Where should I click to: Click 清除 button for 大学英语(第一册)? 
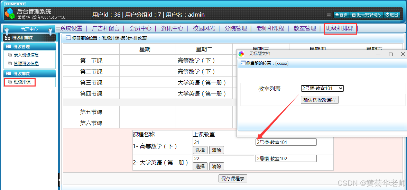(x=216, y=166)
